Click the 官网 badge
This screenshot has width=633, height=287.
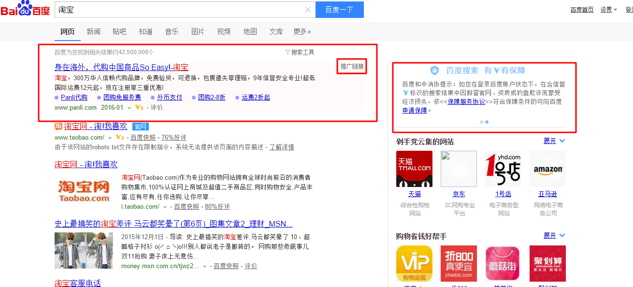140,127
